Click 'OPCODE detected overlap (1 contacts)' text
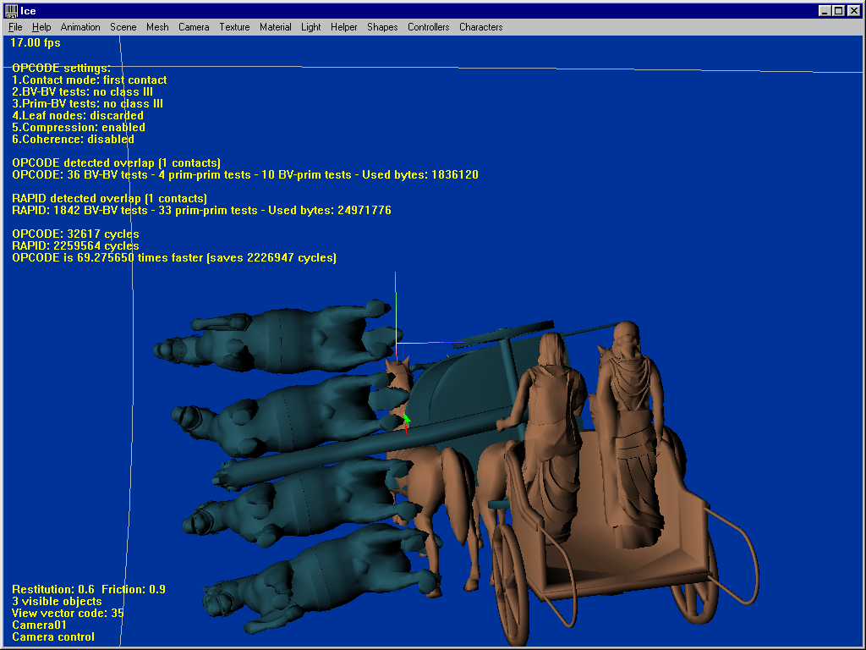Image resolution: width=866 pixels, height=650 pixels. point(116,163)
